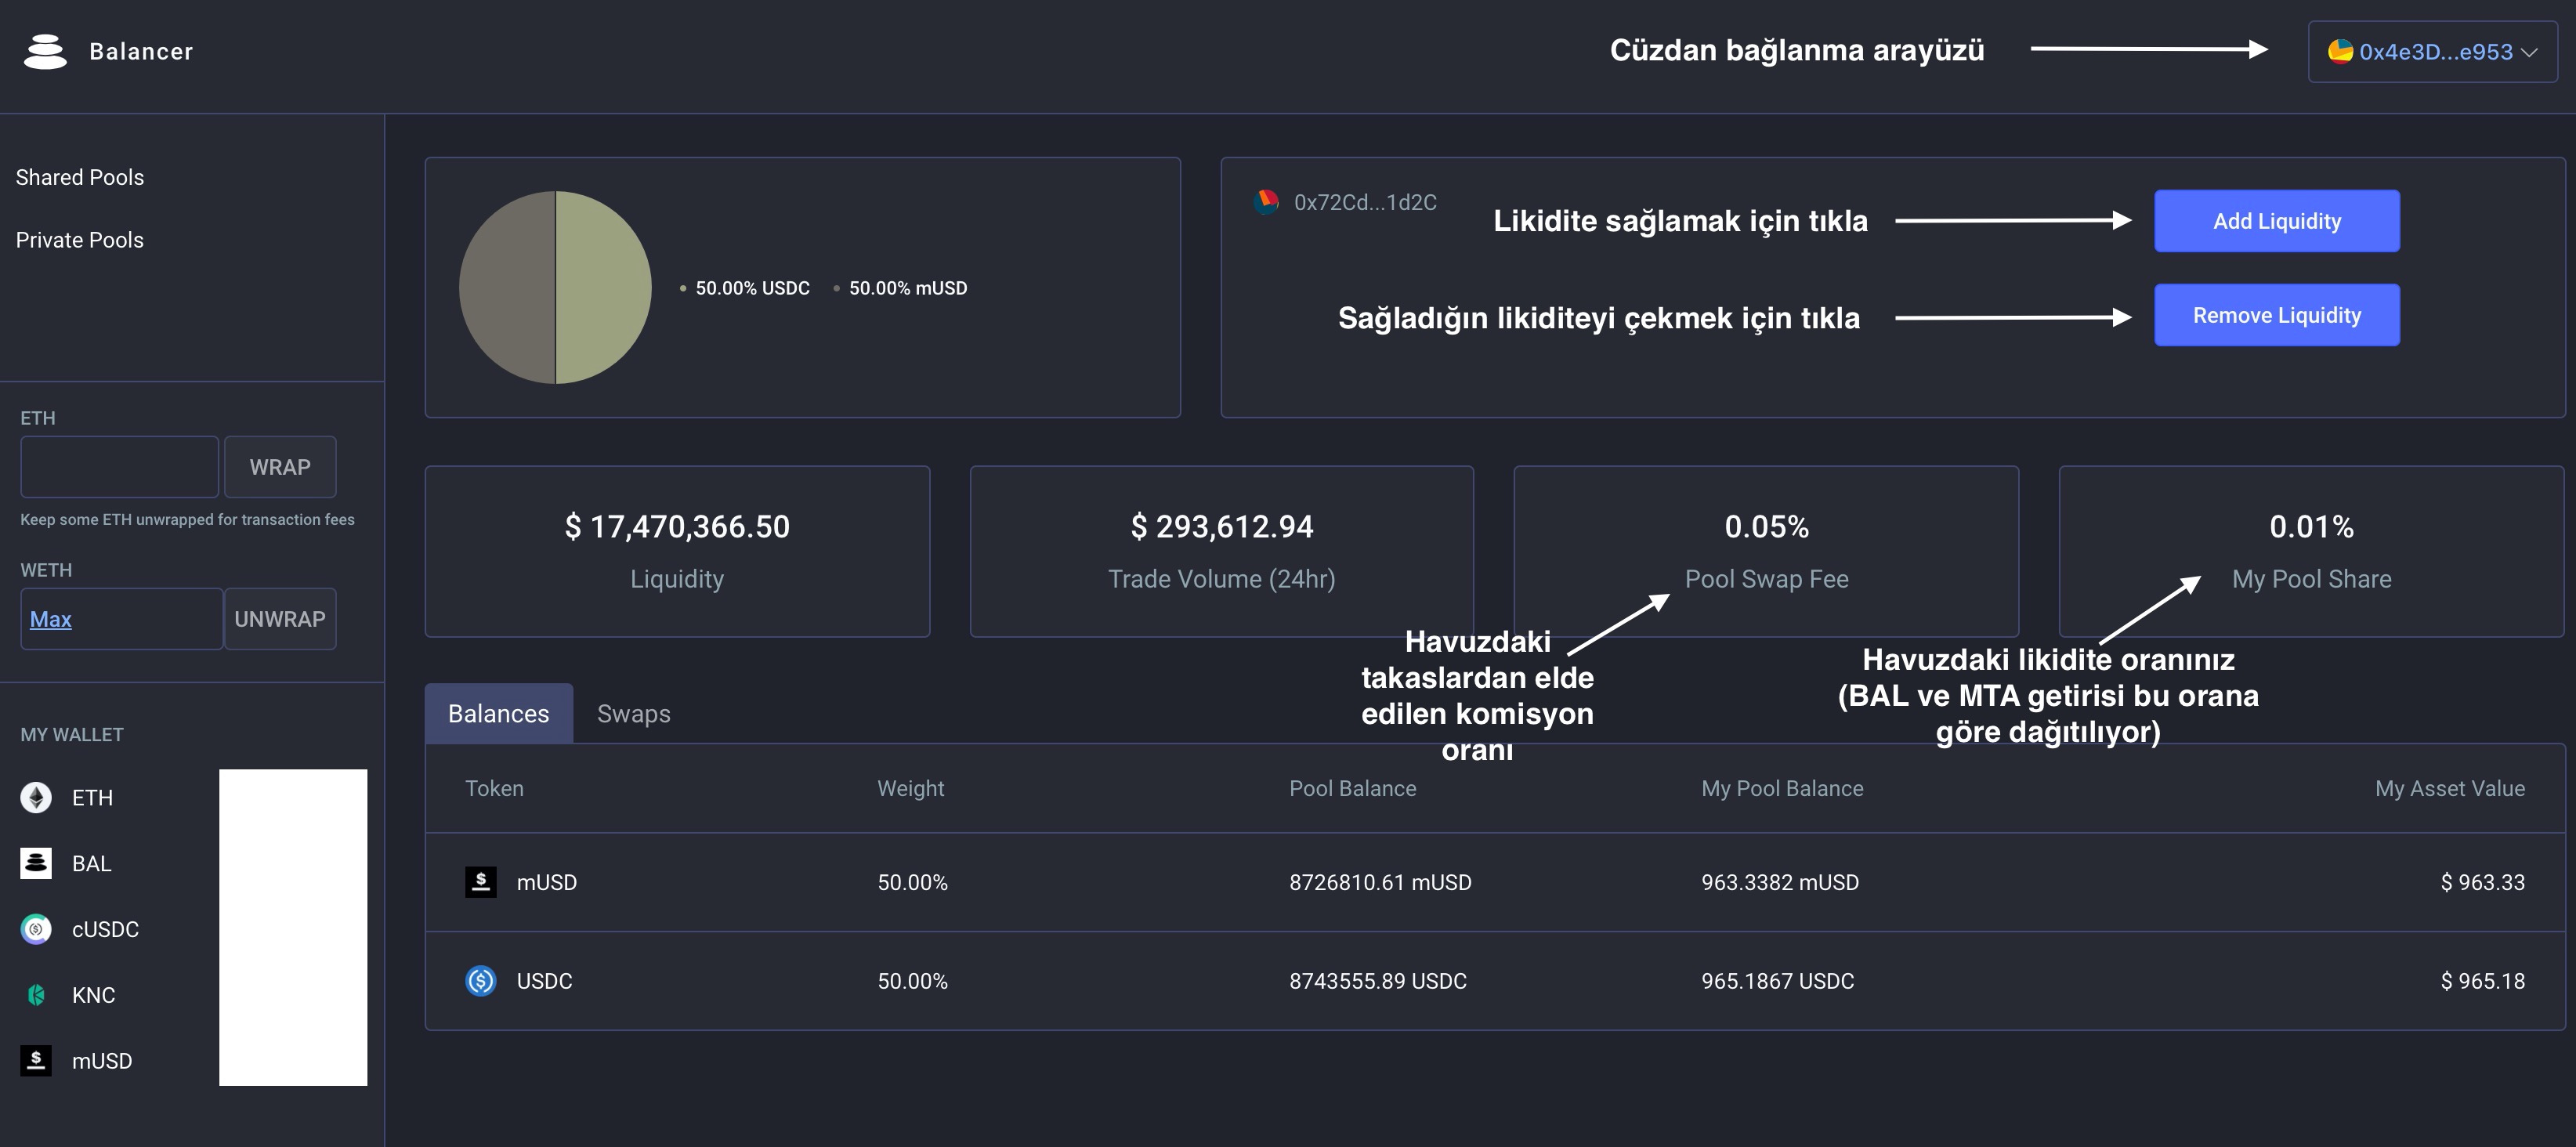This screenshot has height=1147, width=2576.
Task: Click the 50.00% USDC legend entry
Action: (745, 288)
